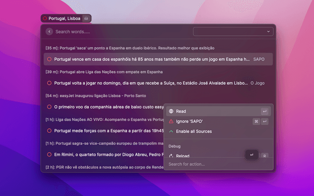Click the back arrow beside search field
The height and width of the screenshot is (196, 314).
[x=49, y=31]
